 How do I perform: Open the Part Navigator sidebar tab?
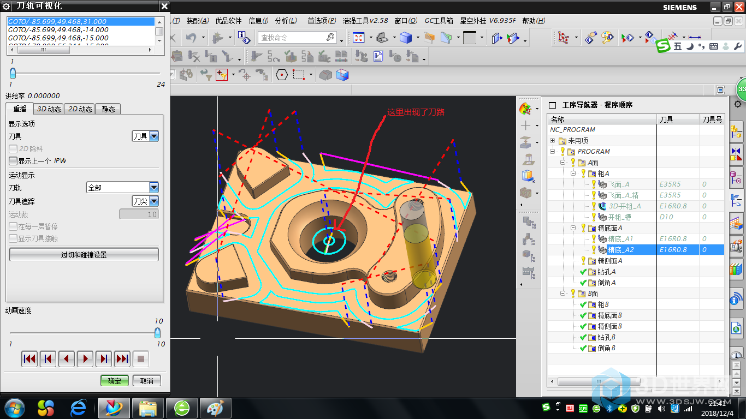pos(736,177)
